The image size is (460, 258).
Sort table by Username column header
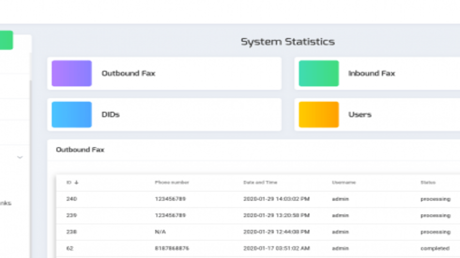(x=344, y=183)
